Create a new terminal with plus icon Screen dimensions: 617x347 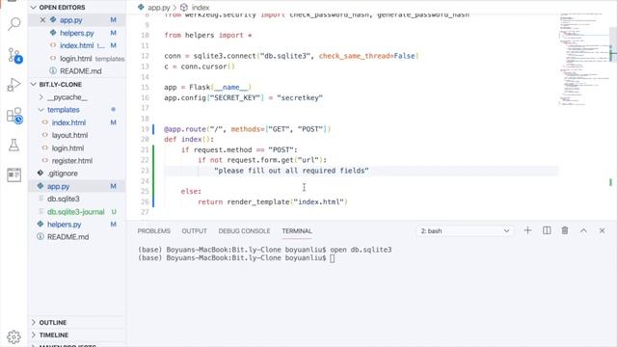[x=527, y=230]
